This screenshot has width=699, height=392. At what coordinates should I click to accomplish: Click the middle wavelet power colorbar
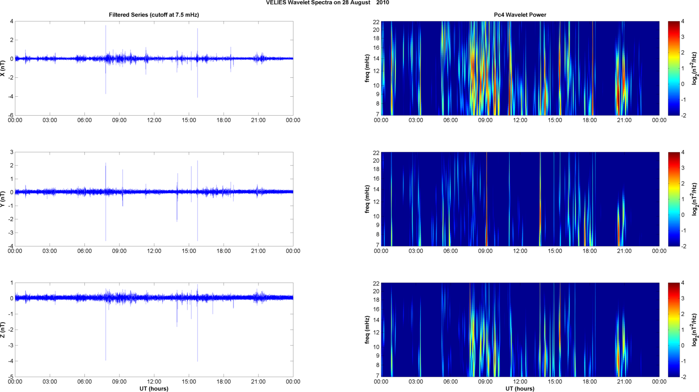coord(674,199)
